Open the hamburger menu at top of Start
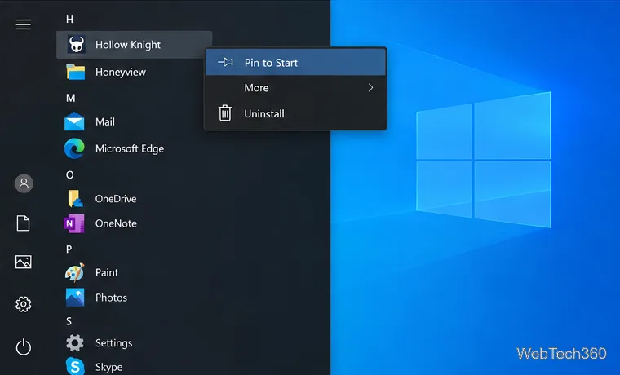The height and width of the screenshot is (375, 620). click(24, 24)
